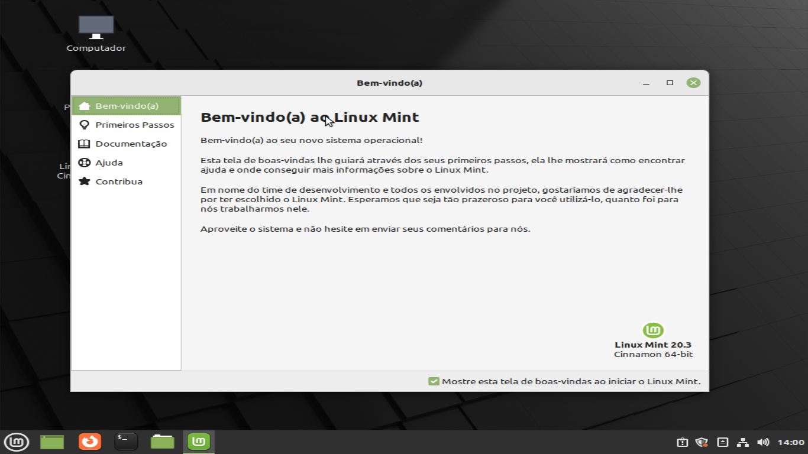This screenshot has height=454, width=808.
Task: Open the update manager shield icon
Action: (702, 442)
